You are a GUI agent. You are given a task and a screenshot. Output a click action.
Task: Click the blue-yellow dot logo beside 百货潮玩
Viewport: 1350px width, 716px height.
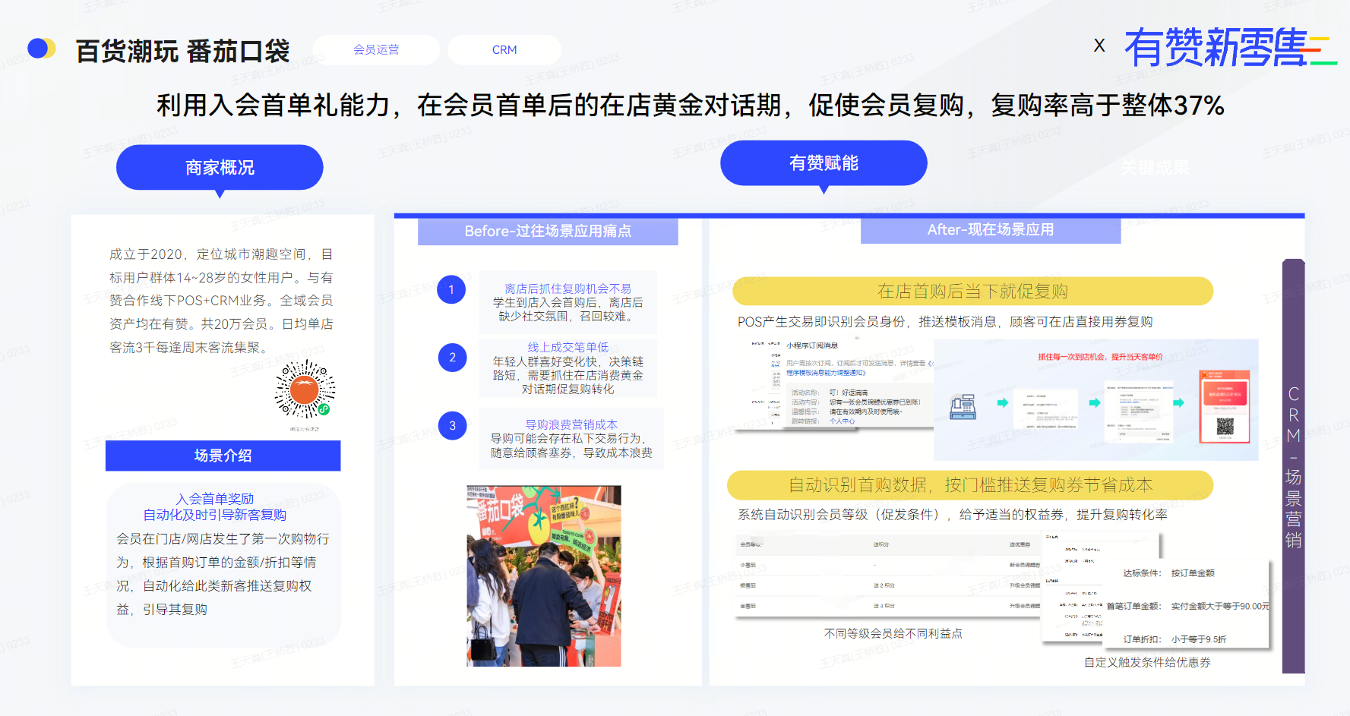tap(42, 49)
